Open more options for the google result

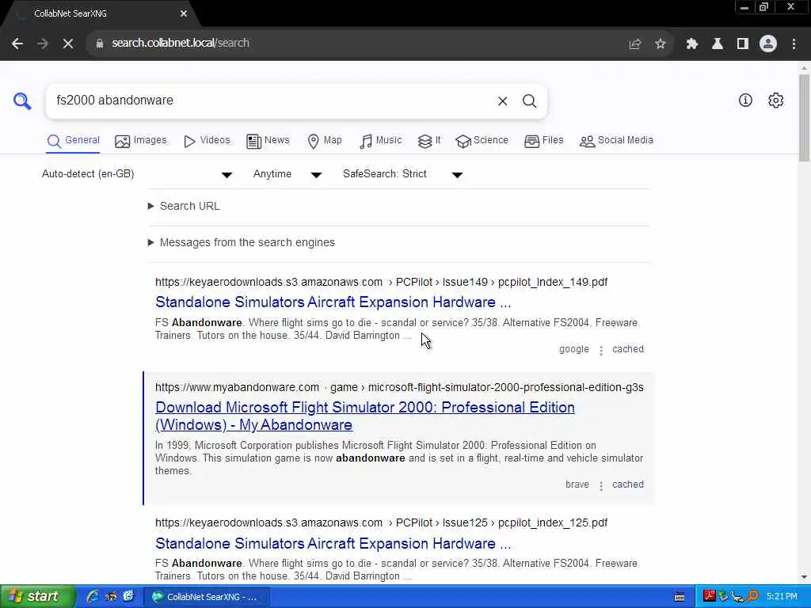coord(600,351)
